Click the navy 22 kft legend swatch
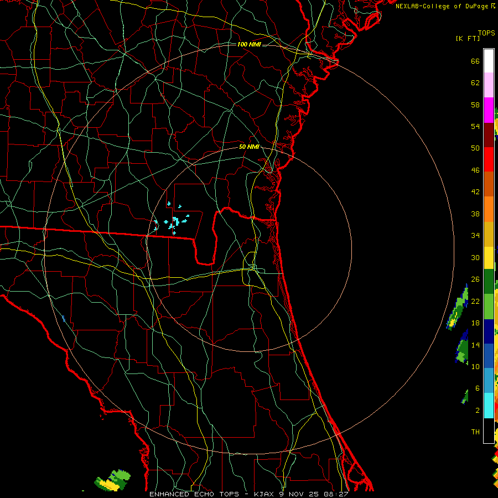The height and width of the screenshot is (498, 498). click(489, 331)
